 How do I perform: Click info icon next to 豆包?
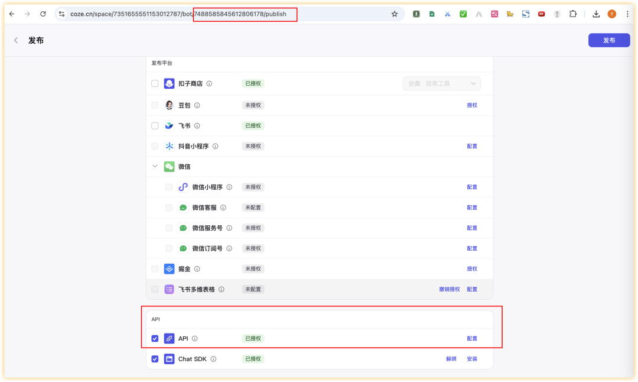point(197,105)
